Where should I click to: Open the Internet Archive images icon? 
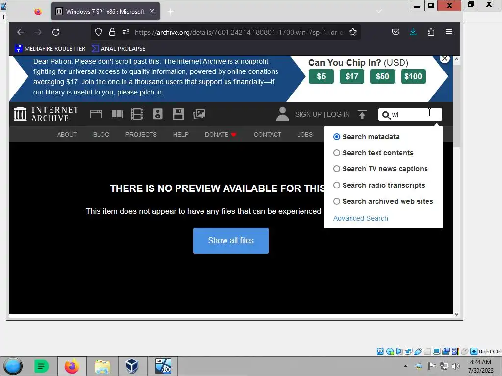coord(199,114)
